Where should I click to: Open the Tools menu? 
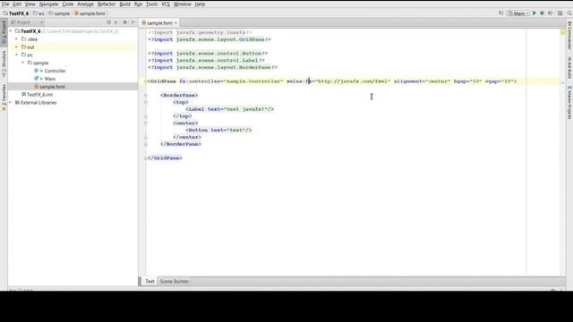coord(151,4)
